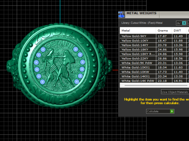Select the Yellow Gold:18KY R... row

pyautogui.click(x=154, y=54)
